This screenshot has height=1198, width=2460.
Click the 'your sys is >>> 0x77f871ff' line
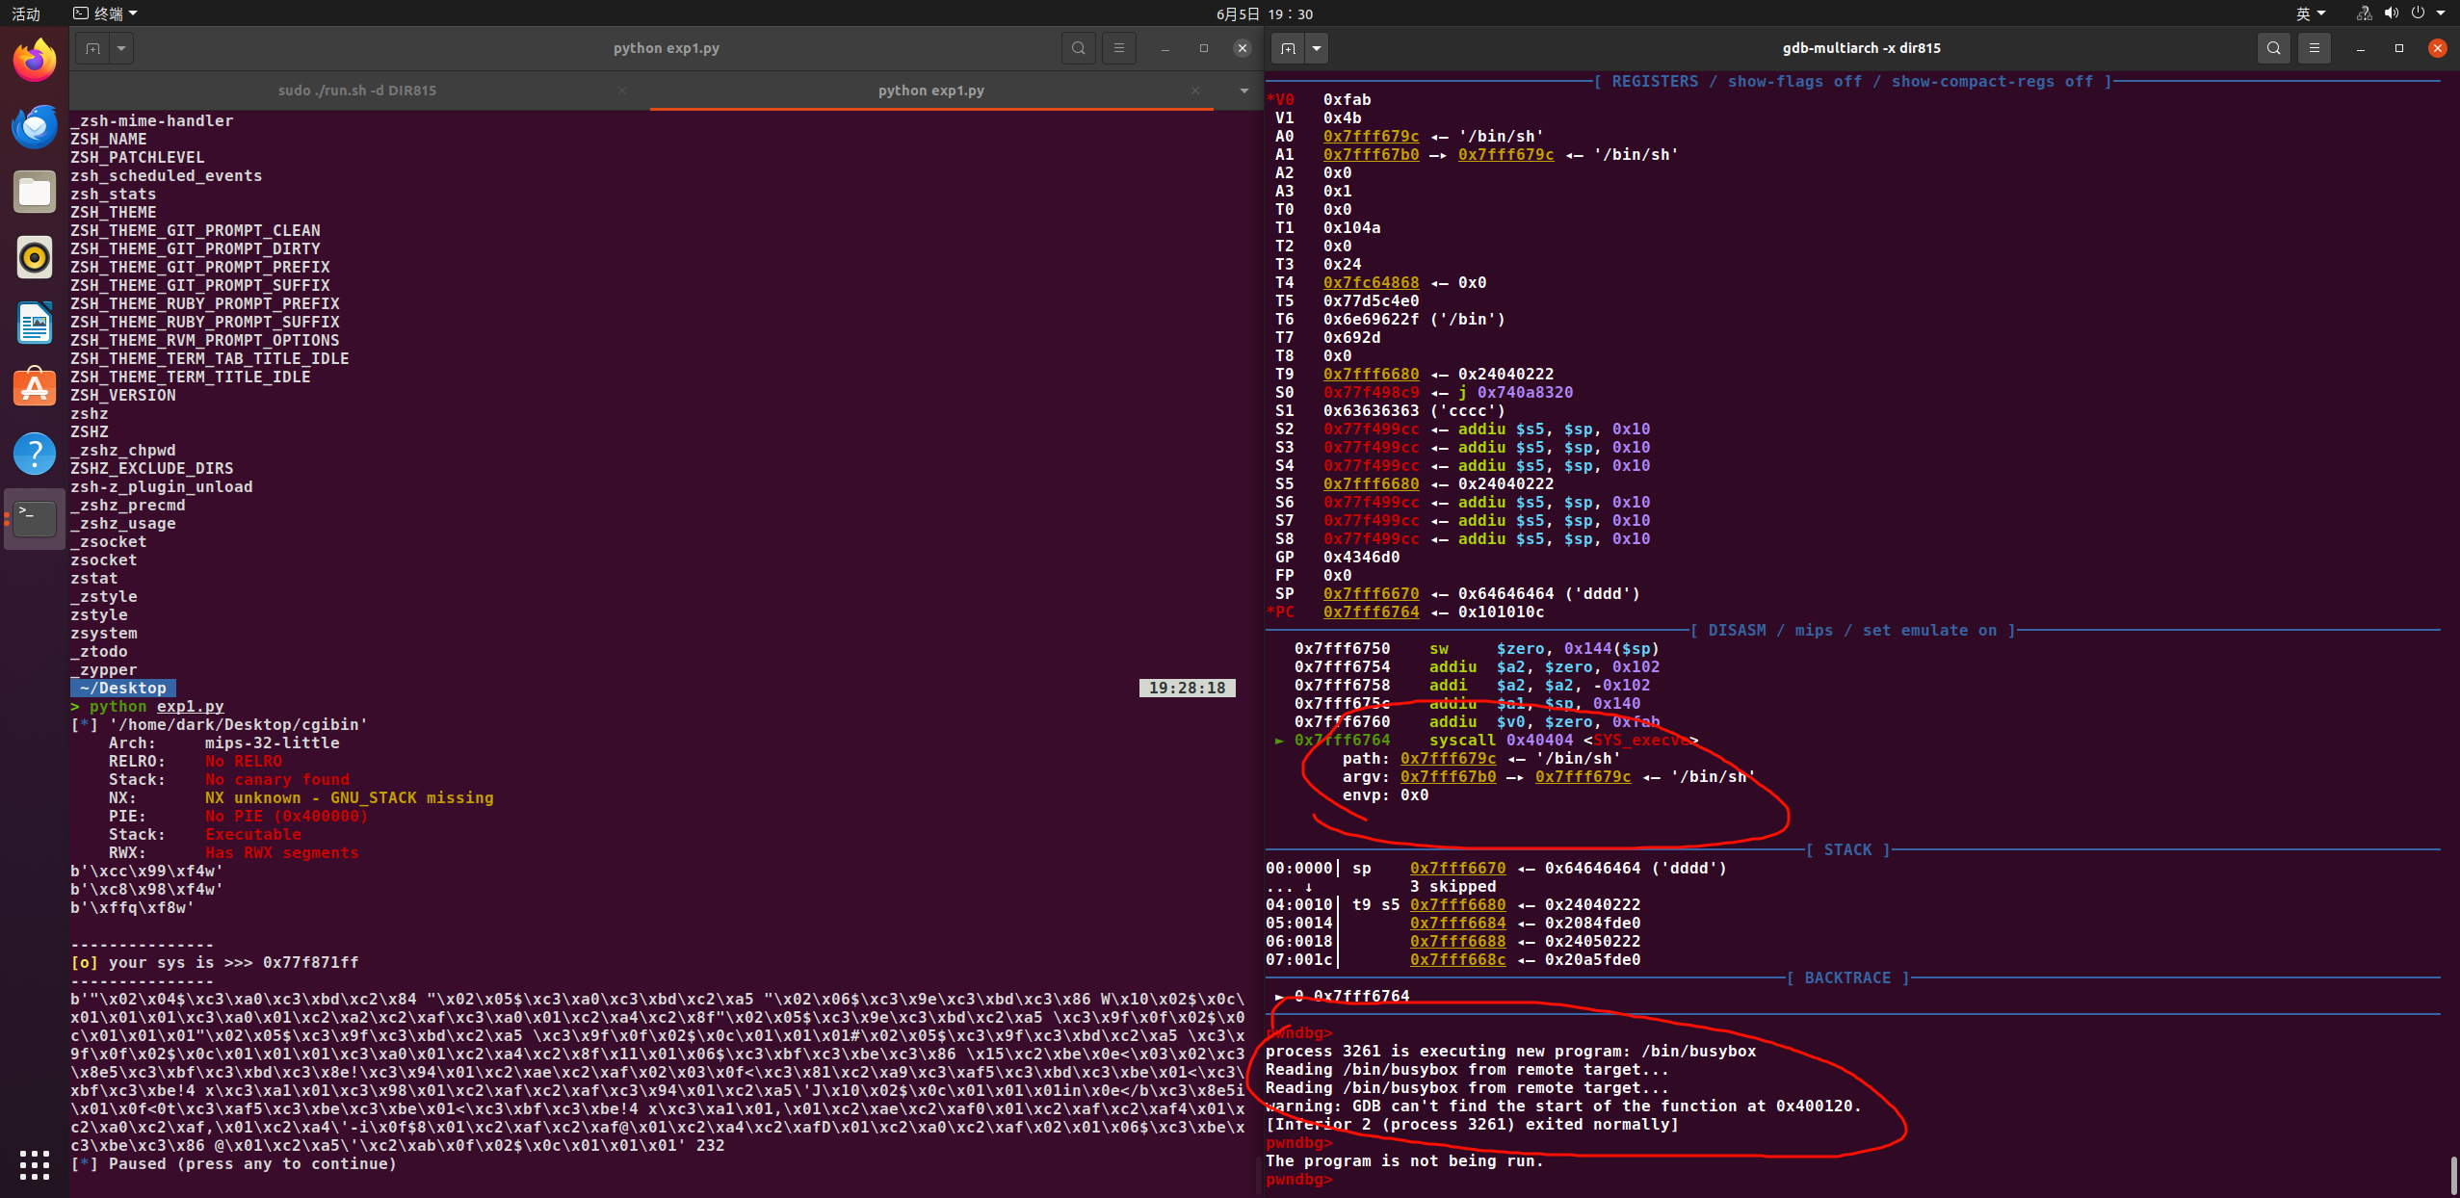tap(214, 962)
